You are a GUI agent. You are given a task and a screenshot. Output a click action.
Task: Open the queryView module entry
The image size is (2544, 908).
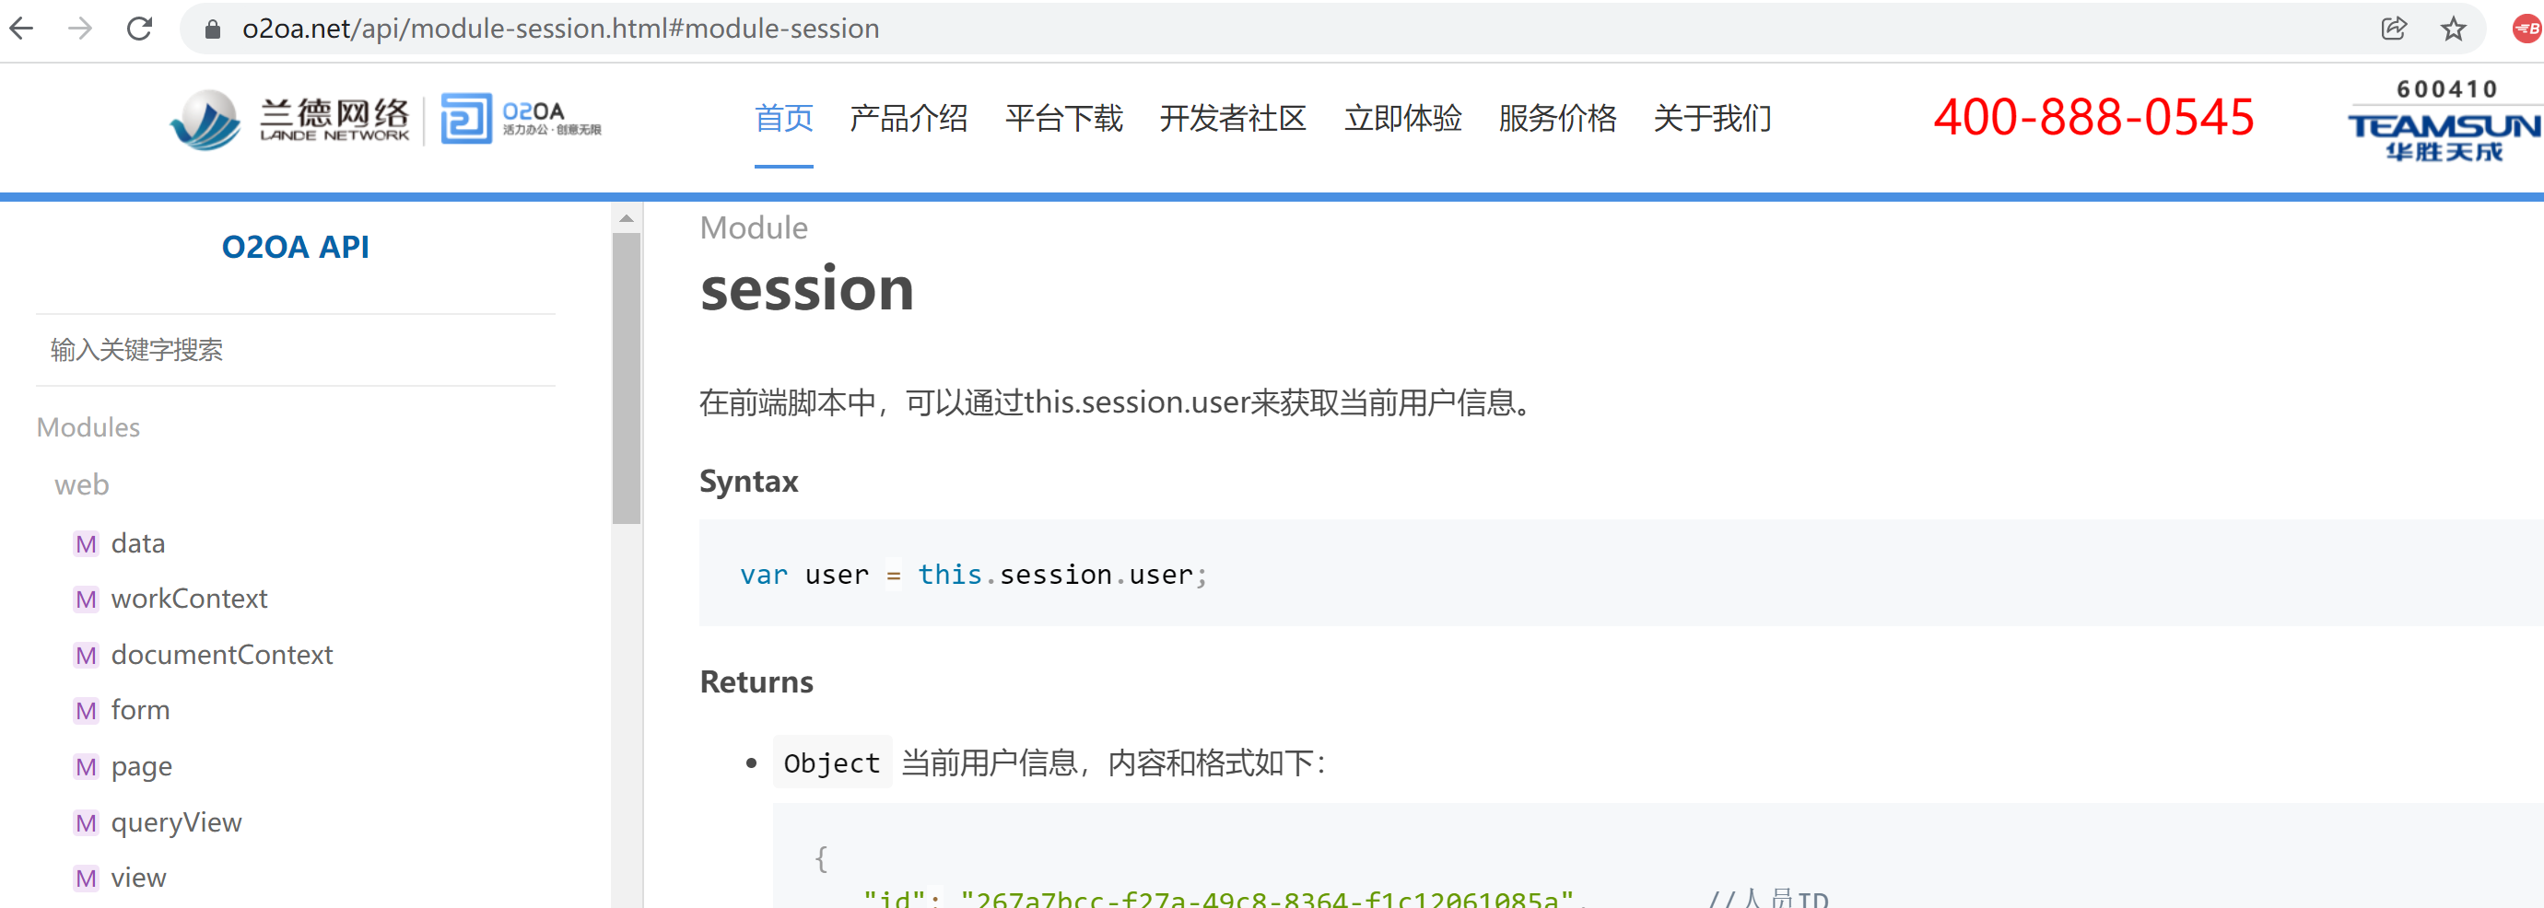tap(176, 823)
